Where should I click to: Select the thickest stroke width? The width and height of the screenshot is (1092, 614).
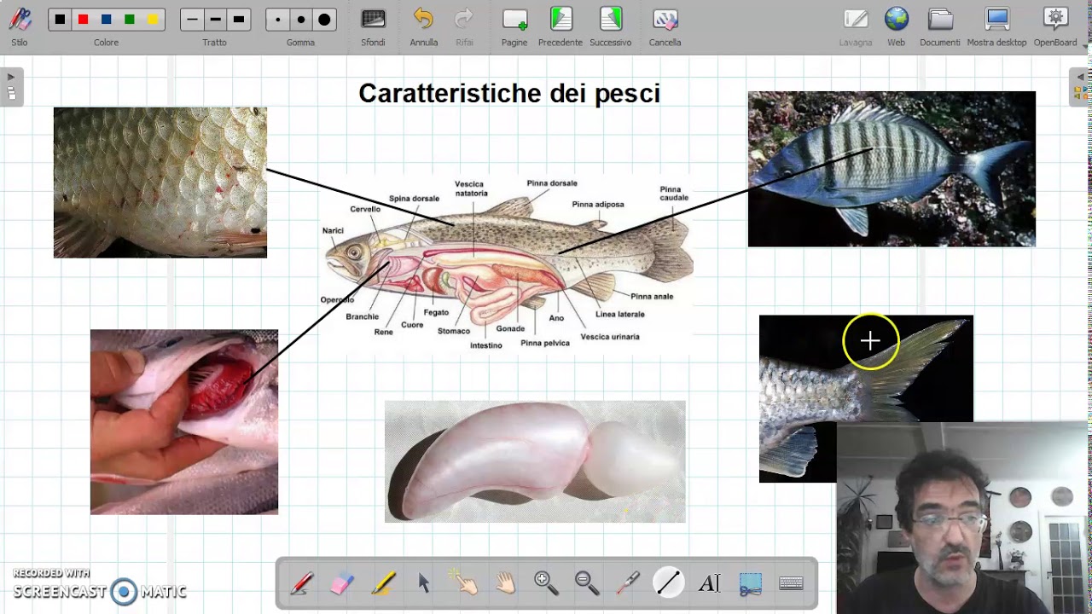[x=239, y=20]
